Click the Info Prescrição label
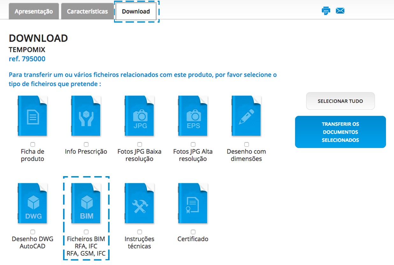 [86, 152]
